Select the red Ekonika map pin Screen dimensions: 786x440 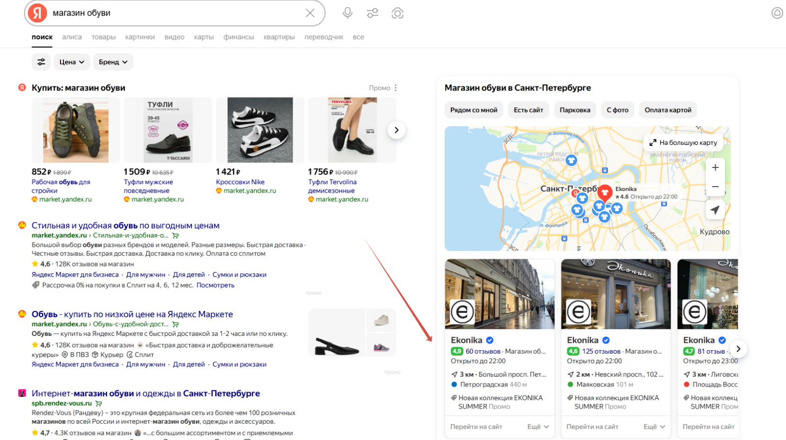point(605,192)
